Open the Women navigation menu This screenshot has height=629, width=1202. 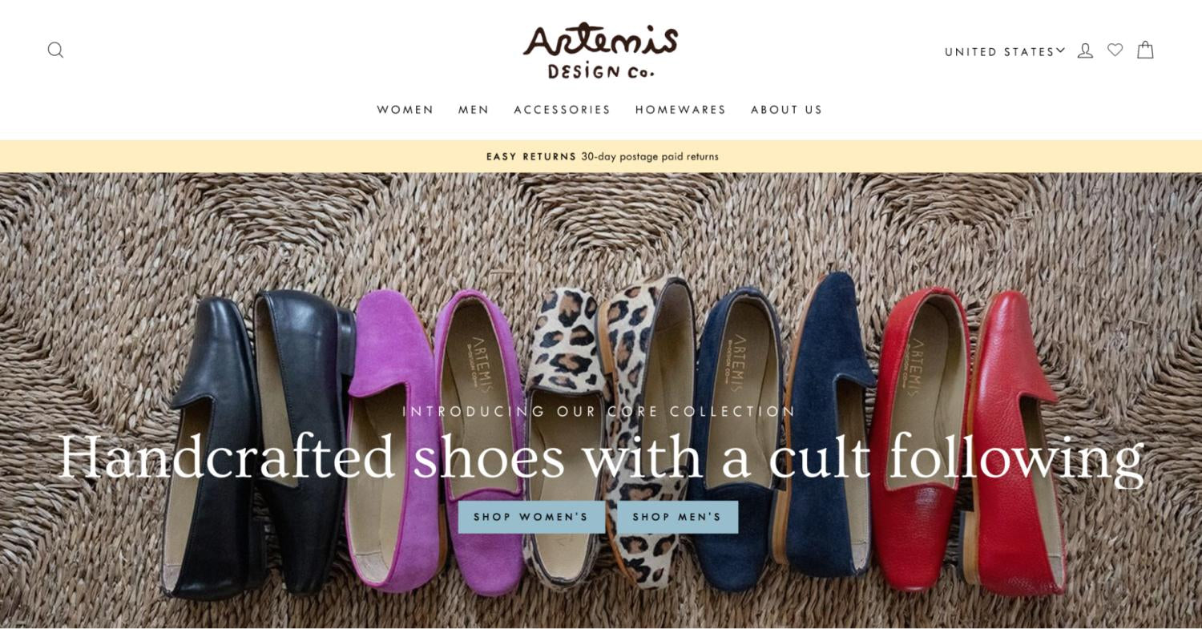pos(405,110)
